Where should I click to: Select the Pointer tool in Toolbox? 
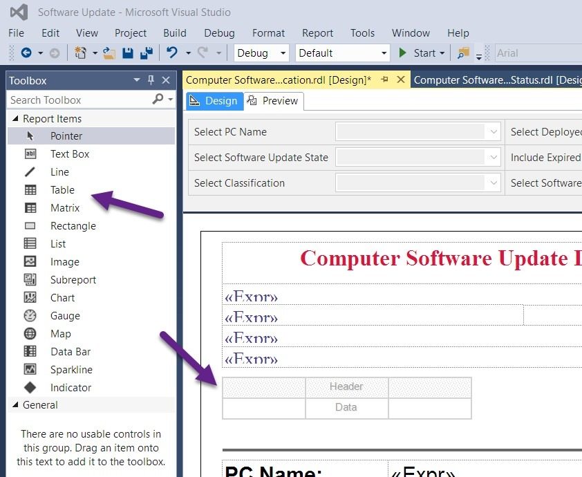[x=91, y=136]
